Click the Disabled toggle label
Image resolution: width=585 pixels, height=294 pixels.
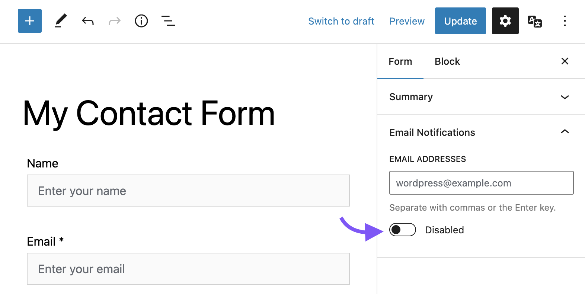click(x=444, y=230)
